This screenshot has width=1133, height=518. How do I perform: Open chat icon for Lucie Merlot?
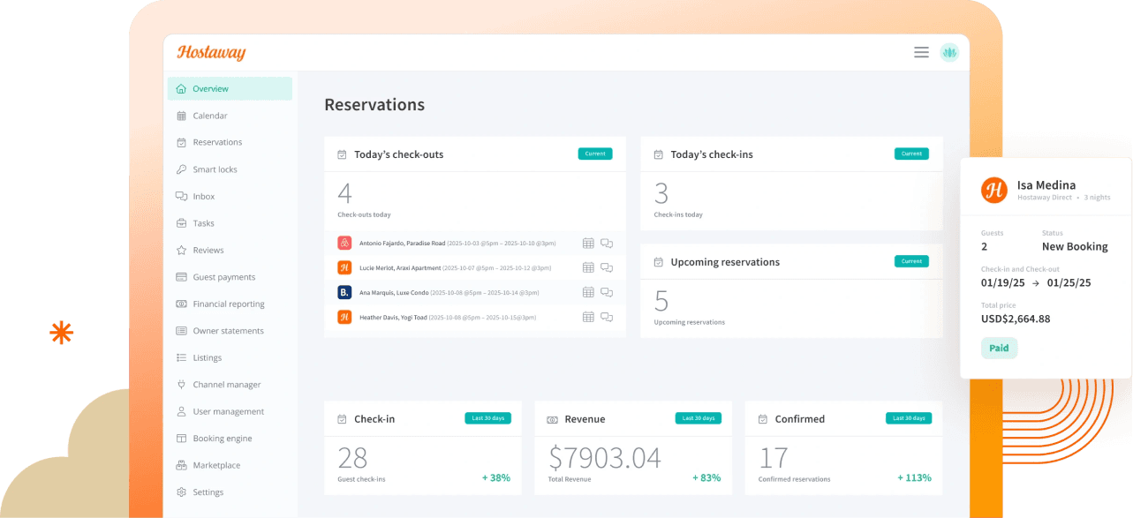pyautogui.click(x=607, y=267)
